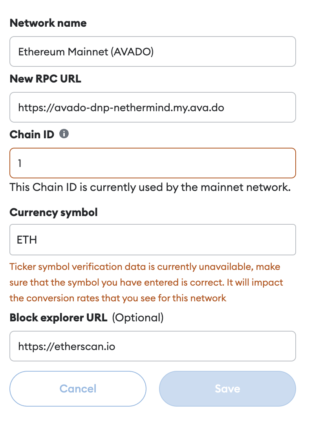This screenshot has height=429, width=311.
Task: Save the network settings
Action: click(227, 389)
